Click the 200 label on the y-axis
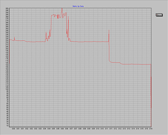 [7, 49]
